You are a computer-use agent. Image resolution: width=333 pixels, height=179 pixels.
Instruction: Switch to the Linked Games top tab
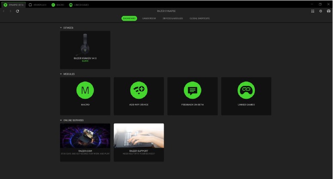pyautogui.click(x=79, y=5)
